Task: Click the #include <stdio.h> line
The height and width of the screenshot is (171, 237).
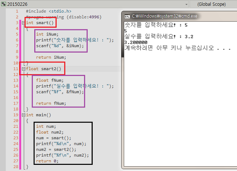Action: point(48,11)
